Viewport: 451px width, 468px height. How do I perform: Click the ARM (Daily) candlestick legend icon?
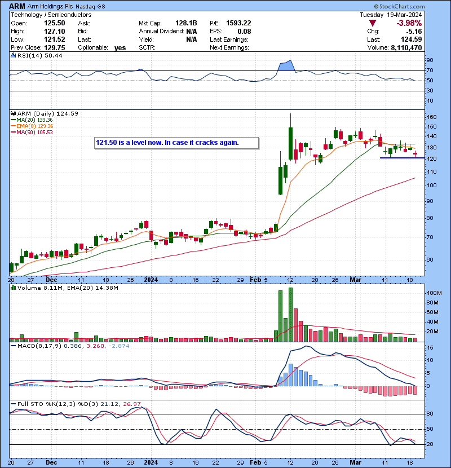point(14,114)
